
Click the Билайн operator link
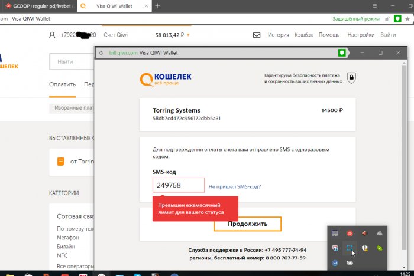66,247
